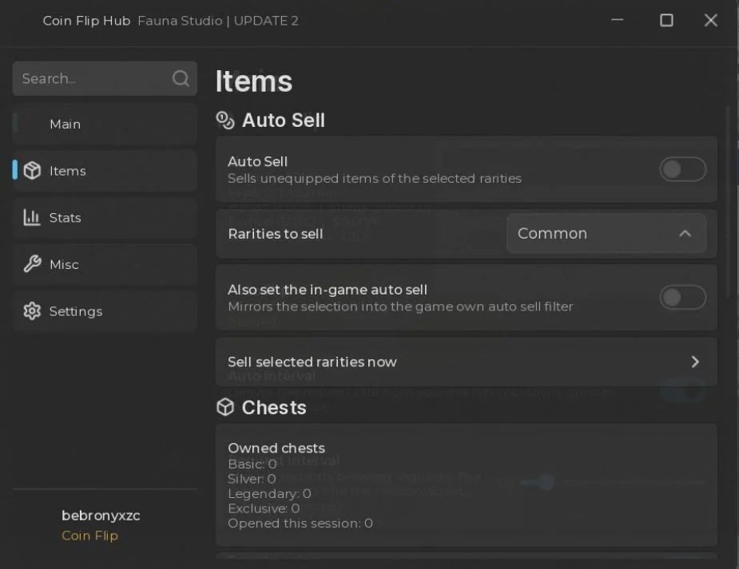The width and height of the screenshot is (739, 569).
Task: Click the Misc wrench icon
Action: (x=32, y=264)
